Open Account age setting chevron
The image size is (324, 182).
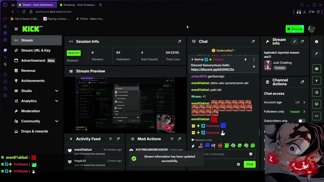click(x=304, y=102)
